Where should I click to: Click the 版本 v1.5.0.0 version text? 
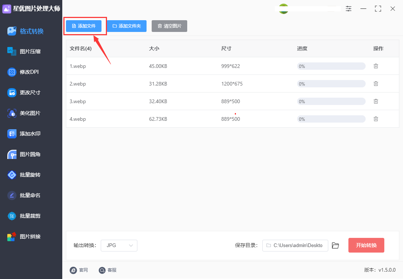[x=380, y=270]
